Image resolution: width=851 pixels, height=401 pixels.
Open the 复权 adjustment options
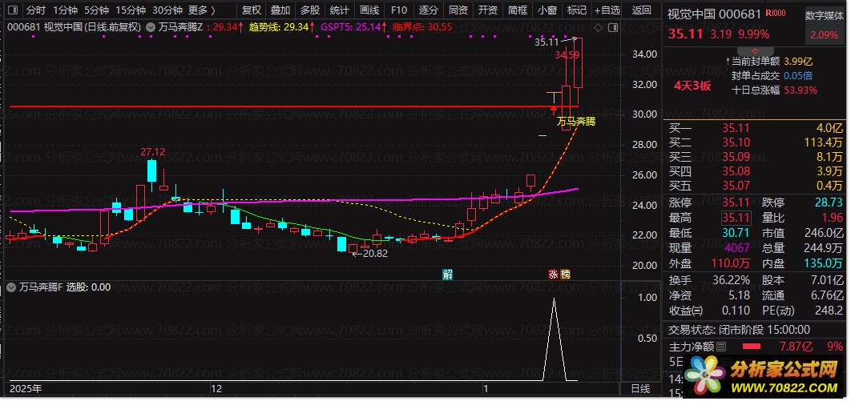[x=252, y=10]
